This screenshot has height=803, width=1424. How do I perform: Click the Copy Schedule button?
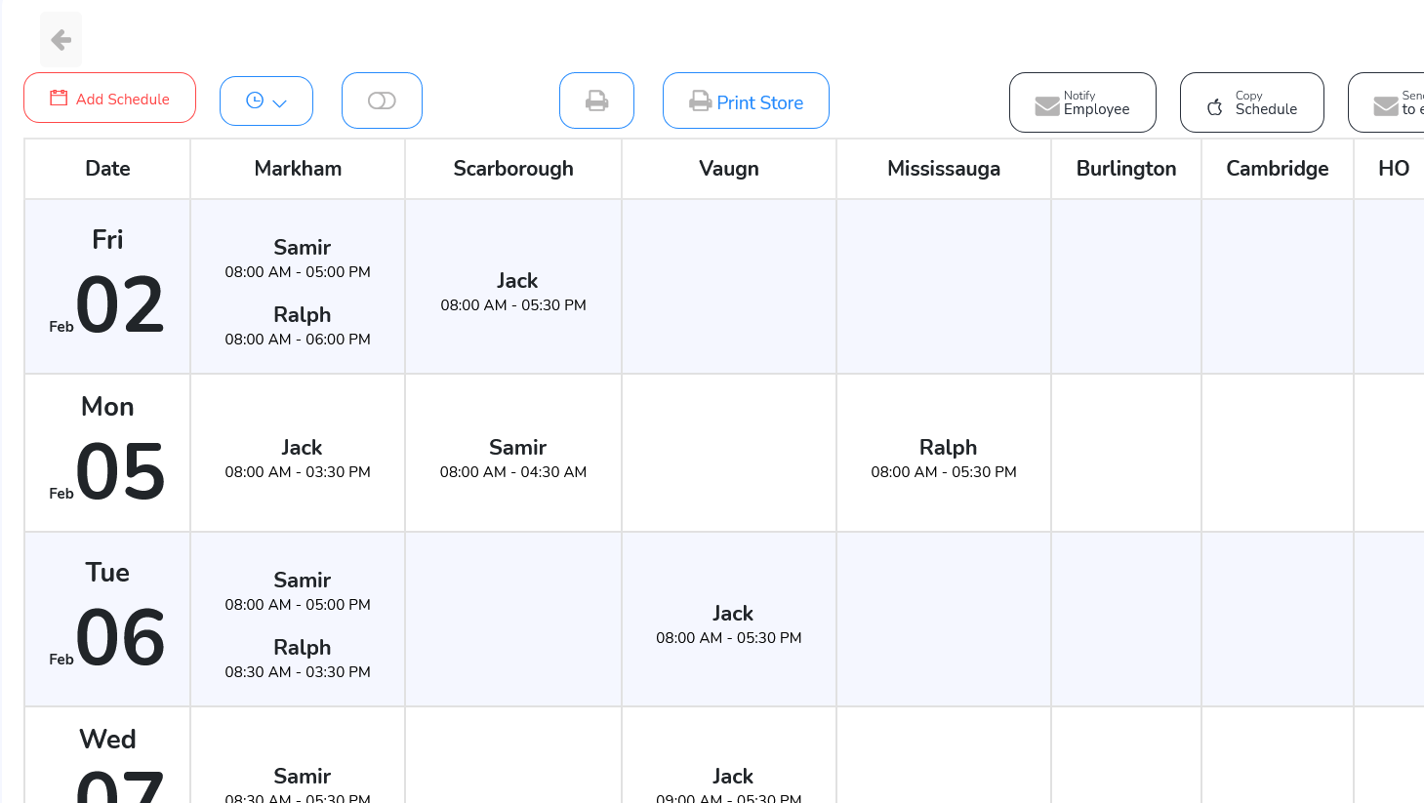click(x=1251, y=102)
